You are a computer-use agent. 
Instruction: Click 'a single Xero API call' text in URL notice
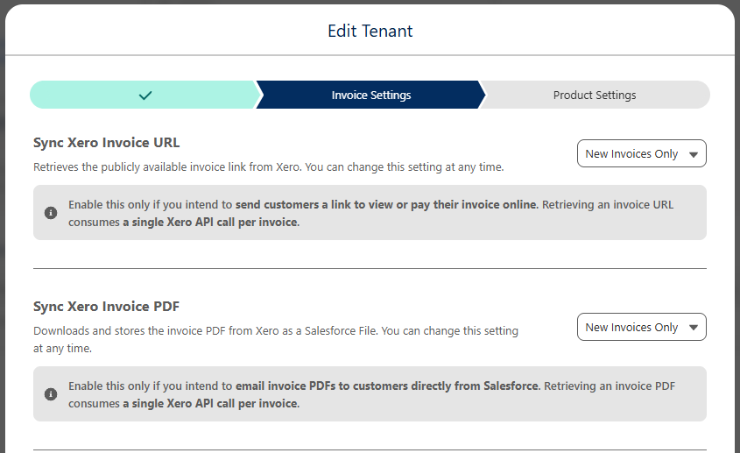211,222
